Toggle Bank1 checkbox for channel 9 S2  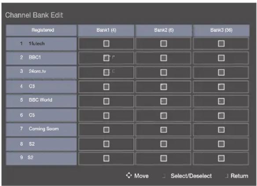pyautogui.click(x=106, y=158)
